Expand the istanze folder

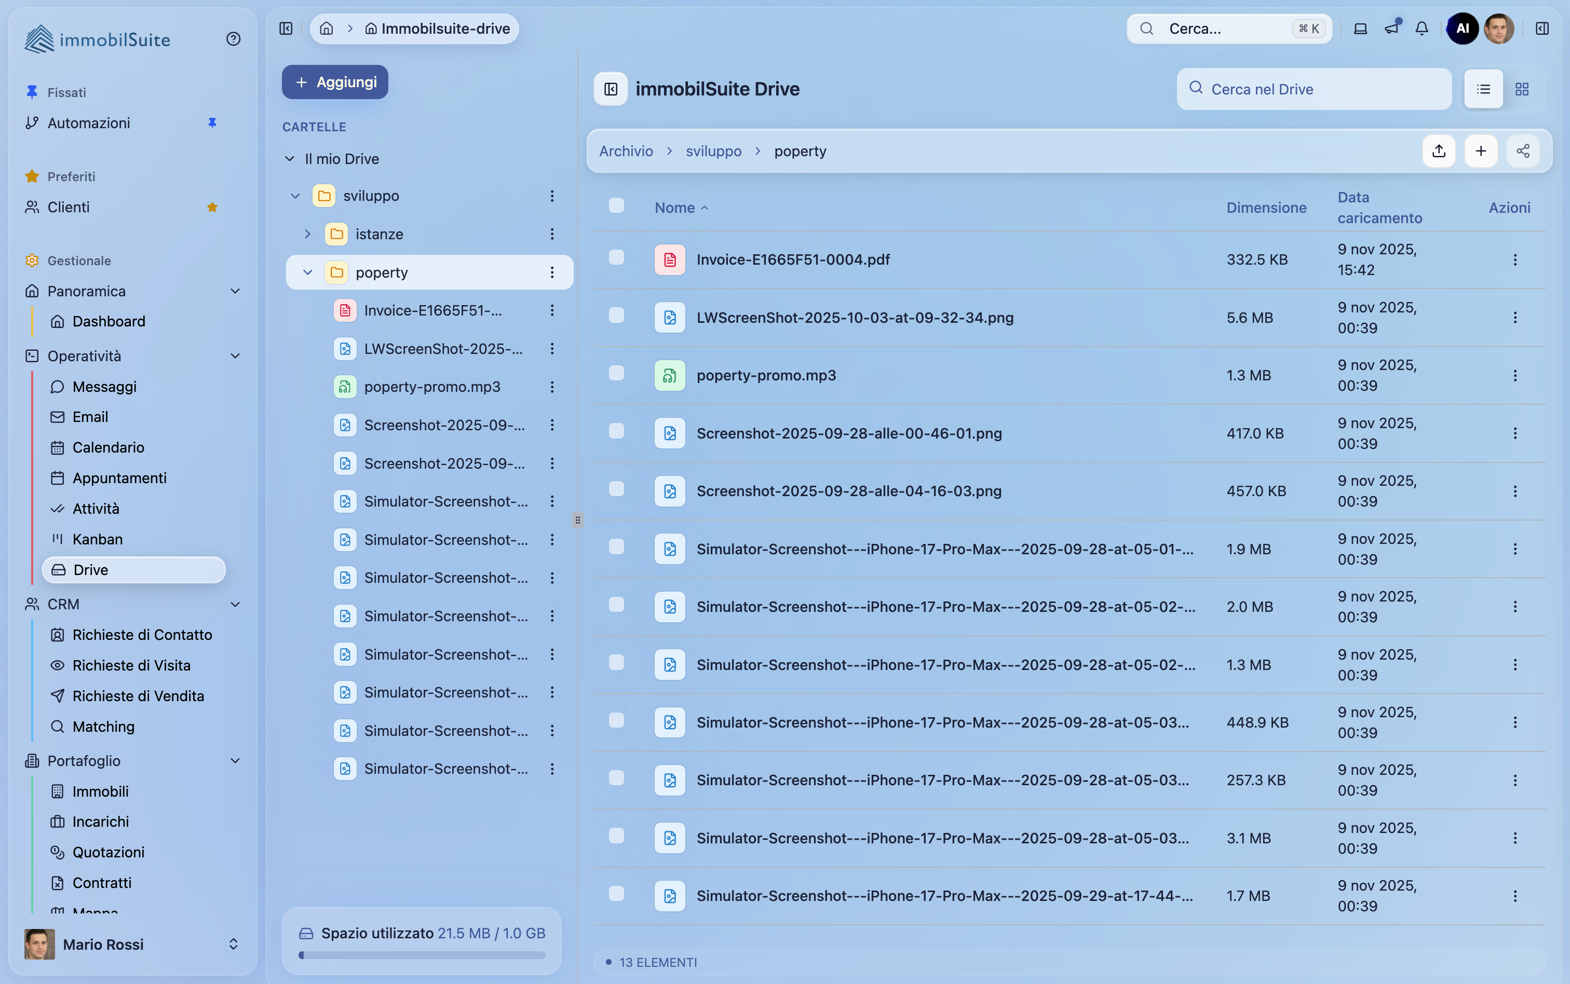[x=307, y=234]
